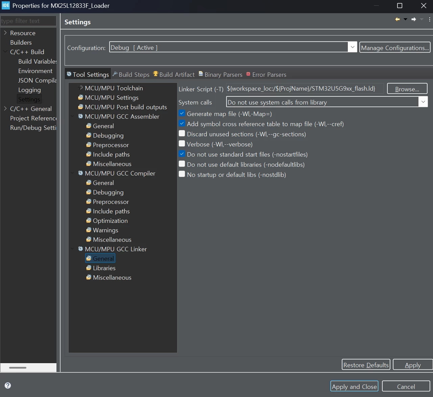Click the Compiler Include paths icon

(x=89, y=211)
